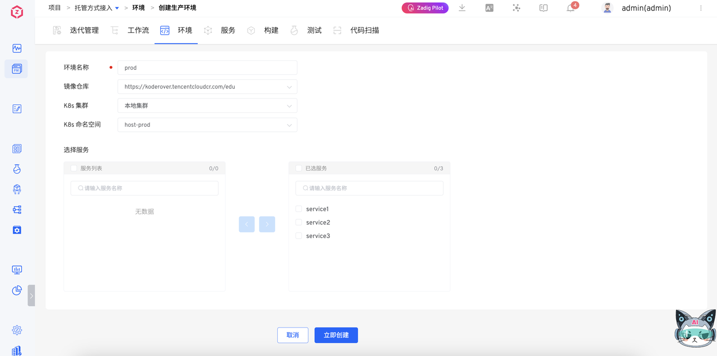Viewport: 717px width, 356px height.
Task: Click the Zadig logo in sidebar
Action: [17, 13]
